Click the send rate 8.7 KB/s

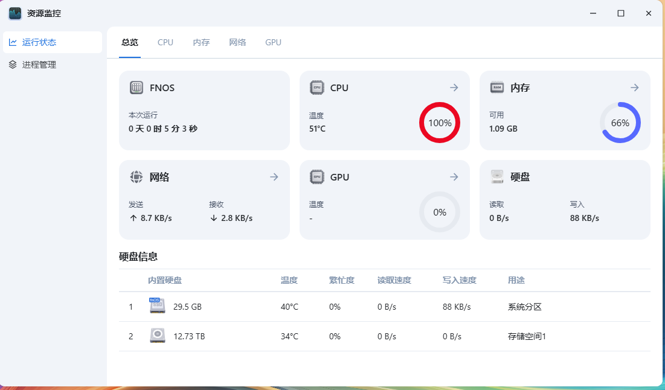coord(156,218)
